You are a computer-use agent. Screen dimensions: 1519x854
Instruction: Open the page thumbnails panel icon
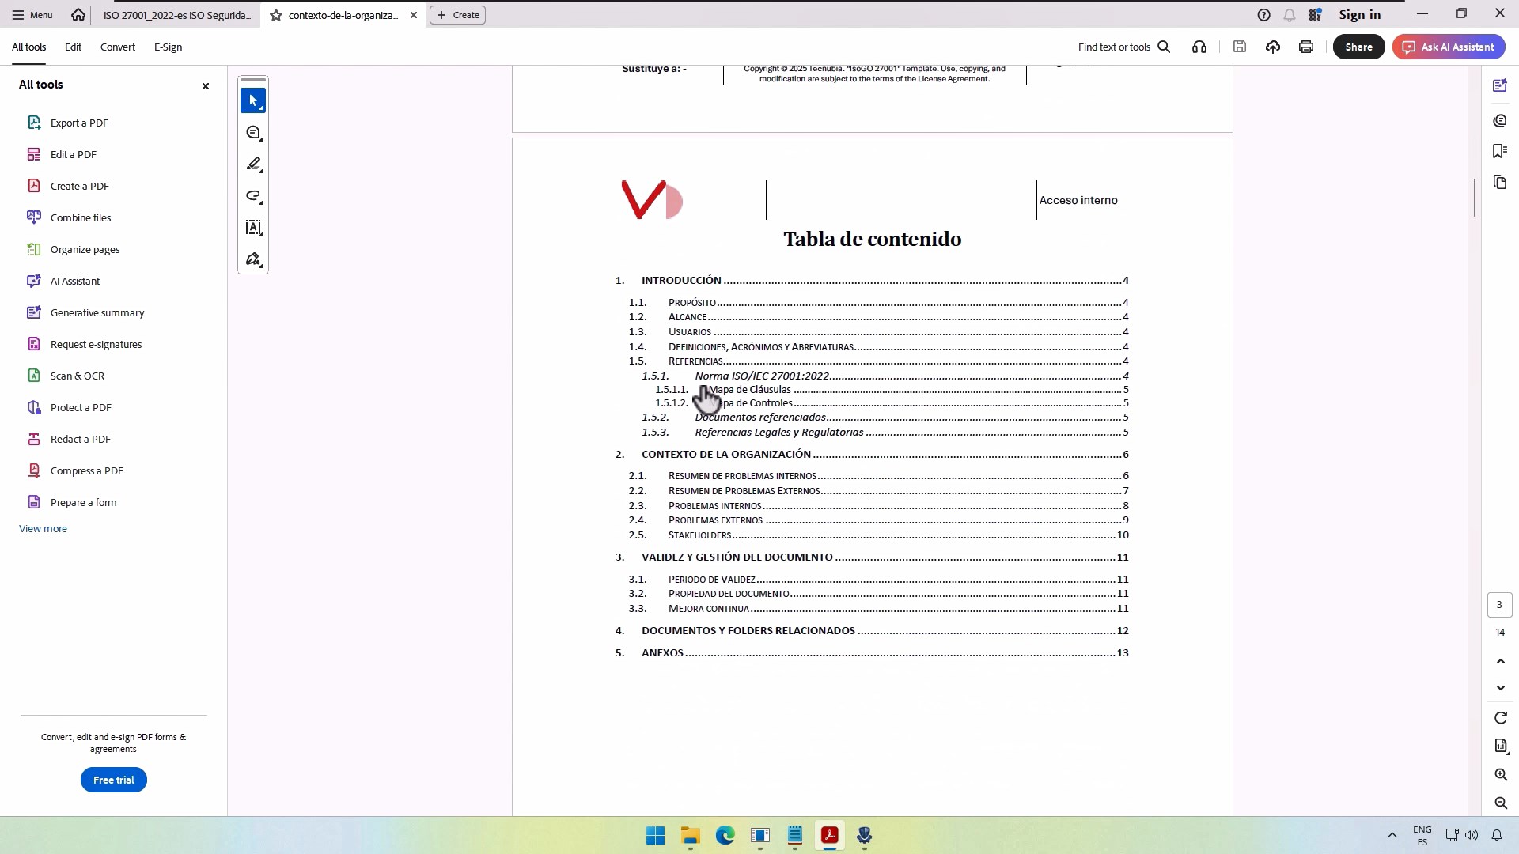[x=1500, y=183]
